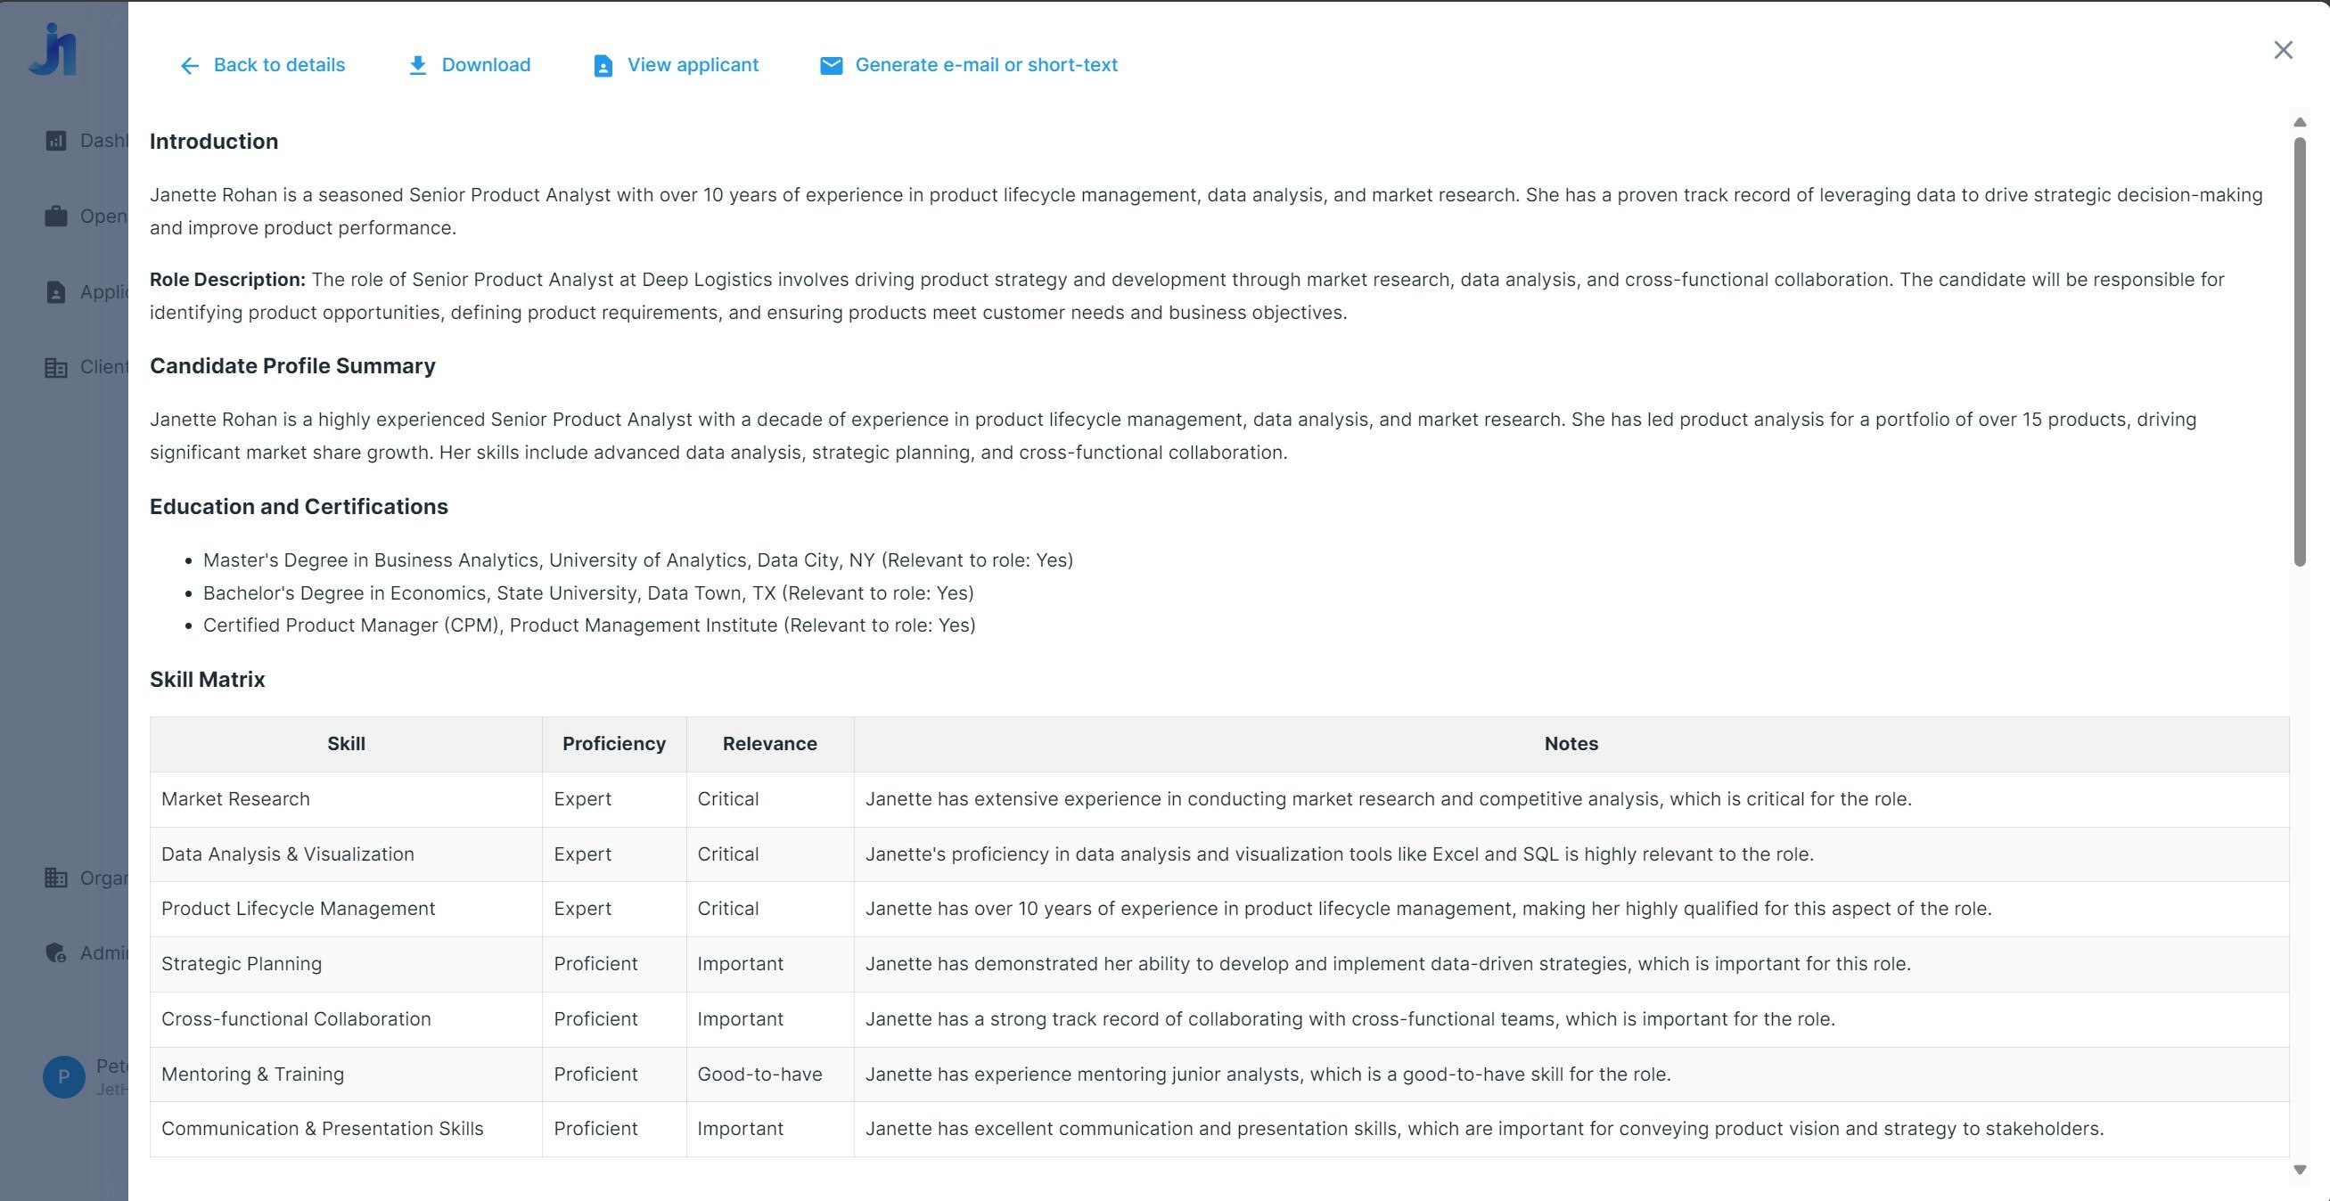The image size is (2330, 1201).
Task: Click the envelope e-mail icon
Action: click(x=831, y=65)
